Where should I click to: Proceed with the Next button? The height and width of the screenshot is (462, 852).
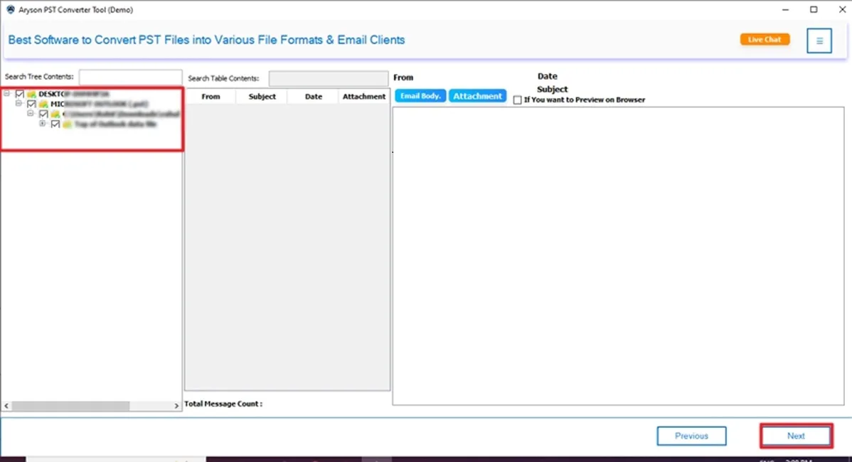tap(796, 436)
